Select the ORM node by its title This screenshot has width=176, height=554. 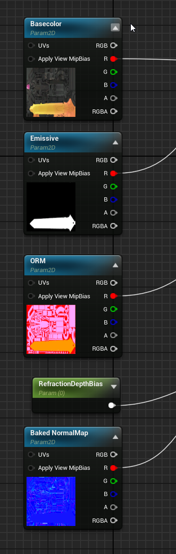38,261
